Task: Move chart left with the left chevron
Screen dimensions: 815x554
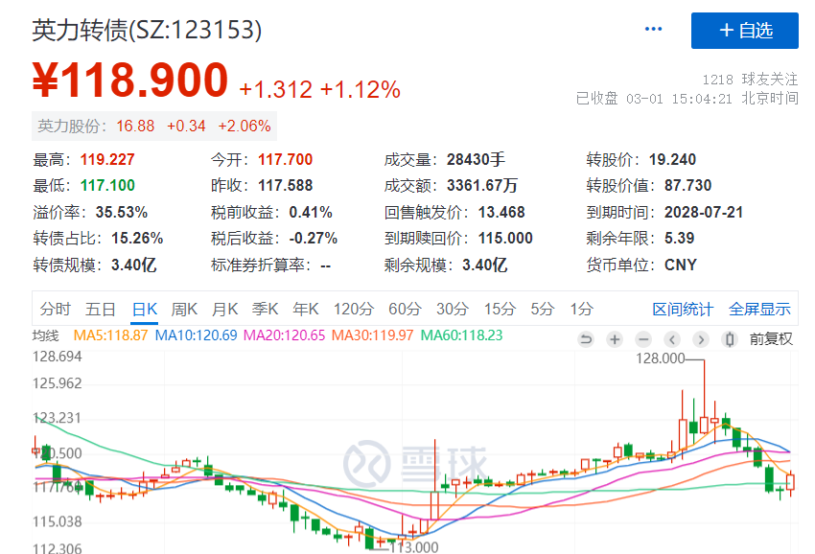Action: 672,340
